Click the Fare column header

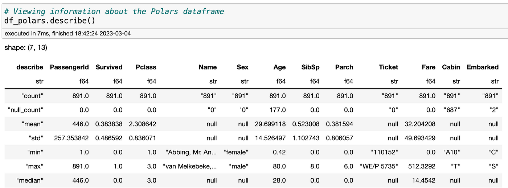coord(429,67)
